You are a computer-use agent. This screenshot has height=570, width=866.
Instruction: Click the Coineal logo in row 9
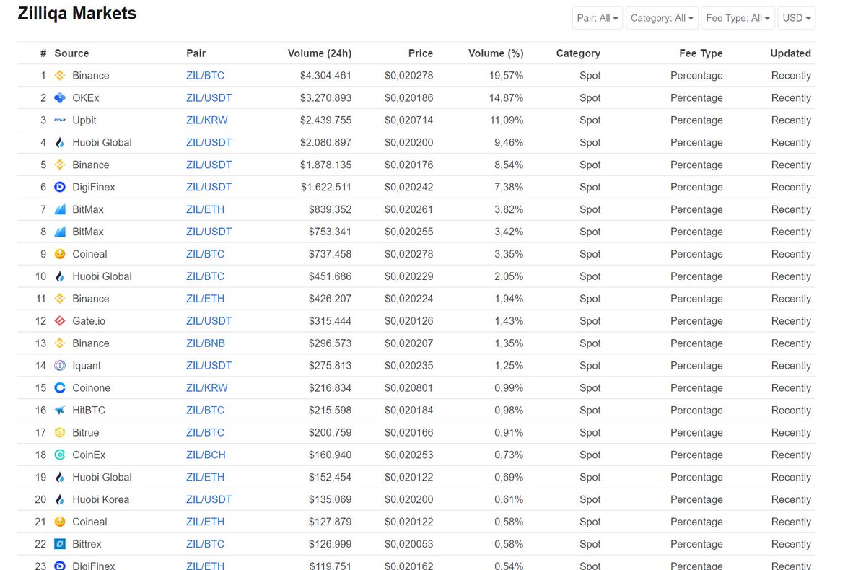(x=60, y=255)
